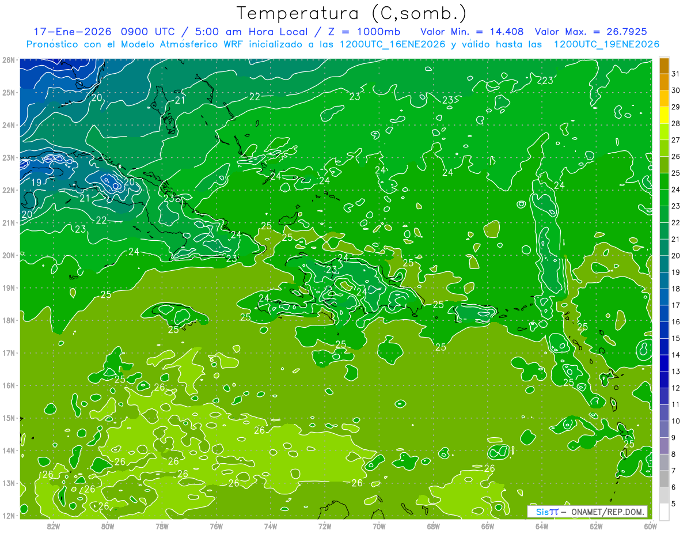Click the '68W' longitude axis label
The width and height of the screenshot is (691, 534).
[434, 526]
